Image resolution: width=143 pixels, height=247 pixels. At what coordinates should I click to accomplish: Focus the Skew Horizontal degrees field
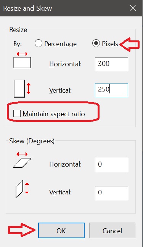coord(111,165)
